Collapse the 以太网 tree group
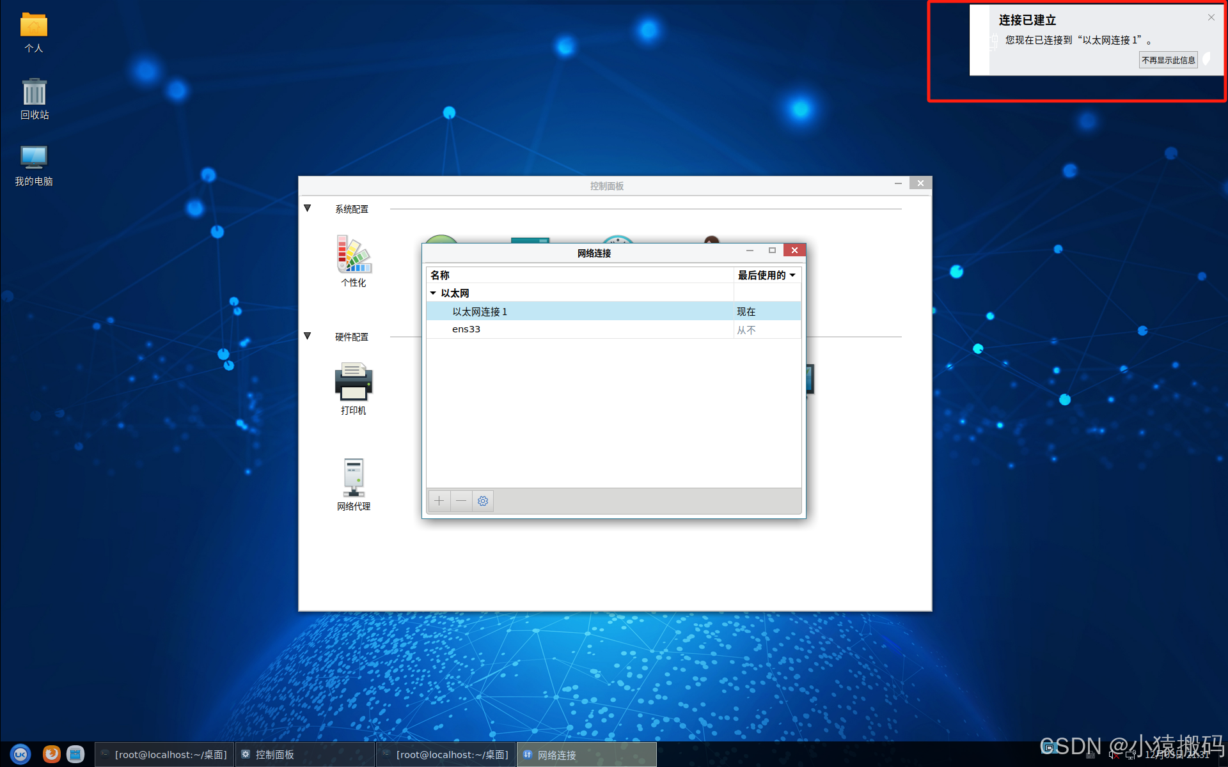 tap(433, 293)
